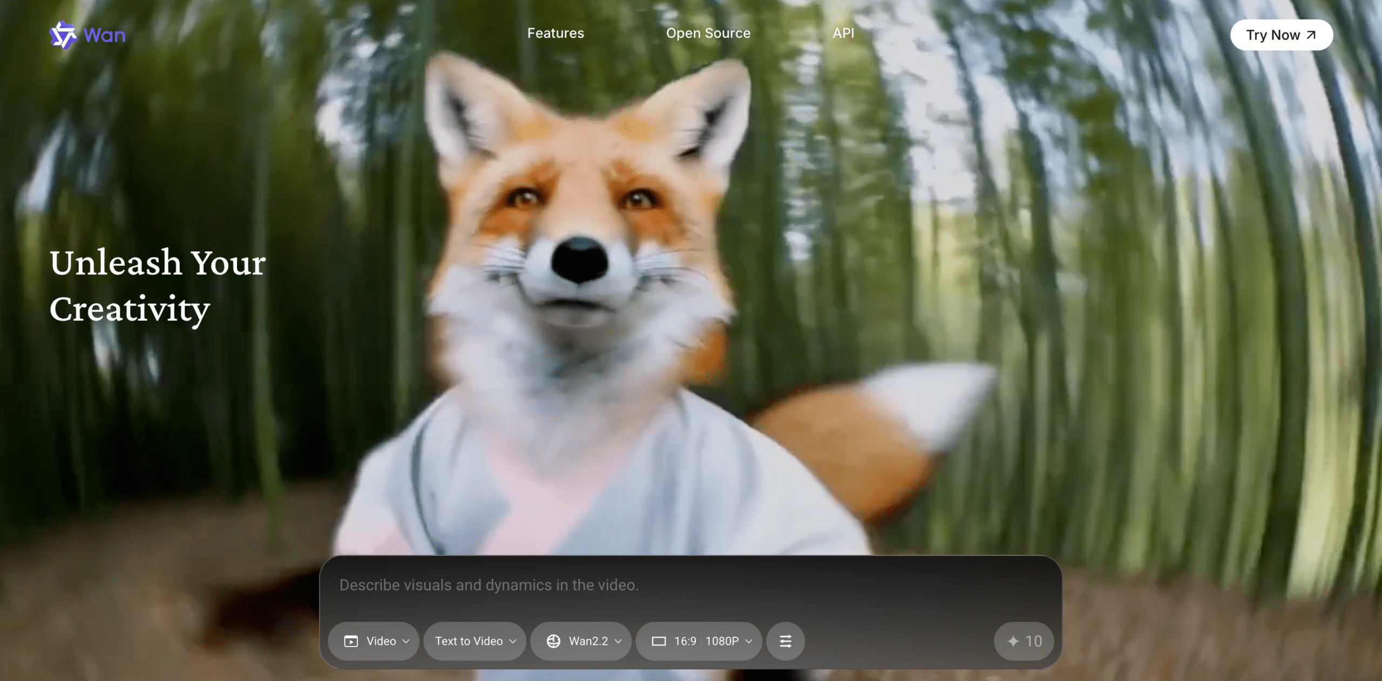The height and width of the screenshot is (681, 1382).
Task: Expand the Video type dropdown chevron
Action: pyautogui.click(x=406, y=641)
